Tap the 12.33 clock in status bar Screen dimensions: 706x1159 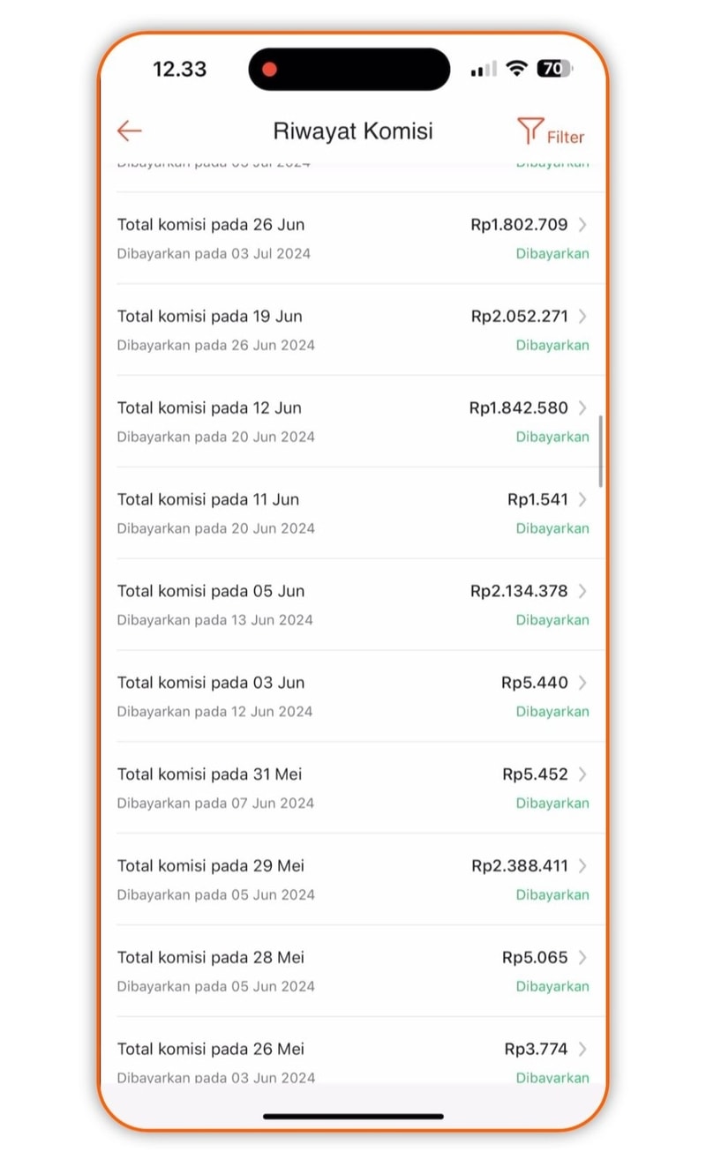180,70
